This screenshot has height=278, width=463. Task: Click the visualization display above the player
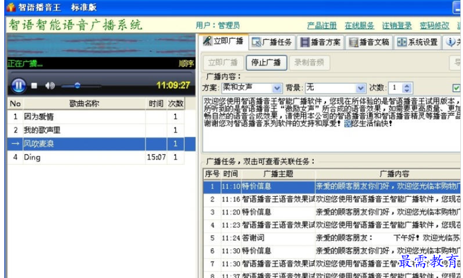tap(101, 45)
